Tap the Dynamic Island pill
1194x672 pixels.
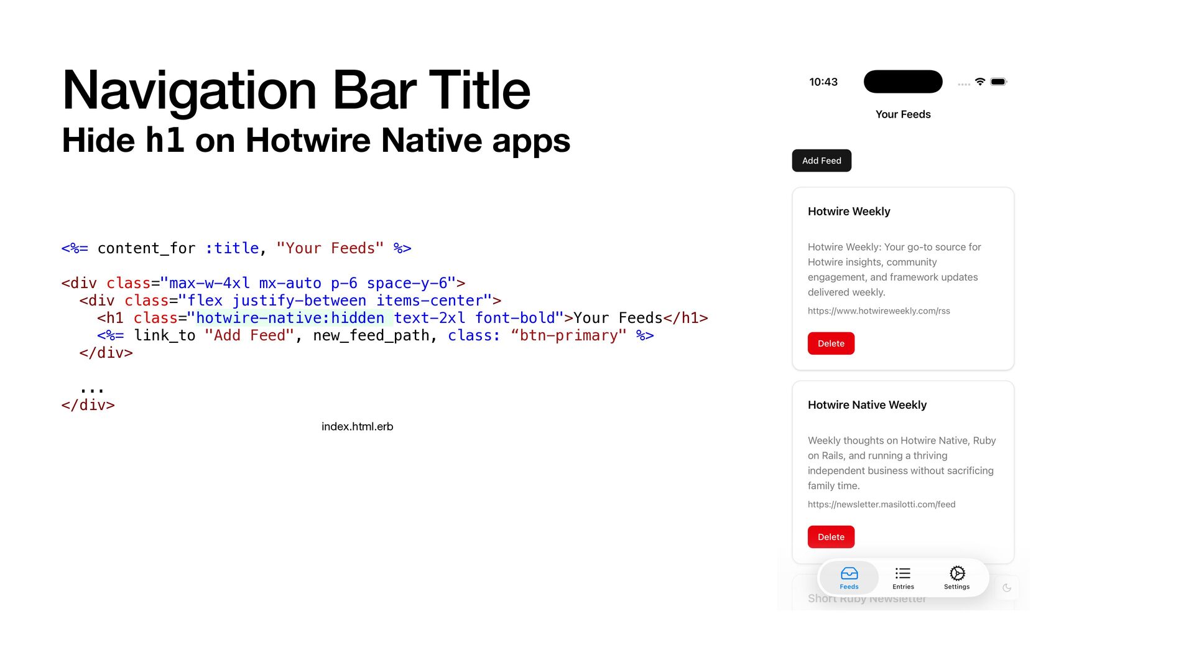pyautogui.click(x=903, y=82)
